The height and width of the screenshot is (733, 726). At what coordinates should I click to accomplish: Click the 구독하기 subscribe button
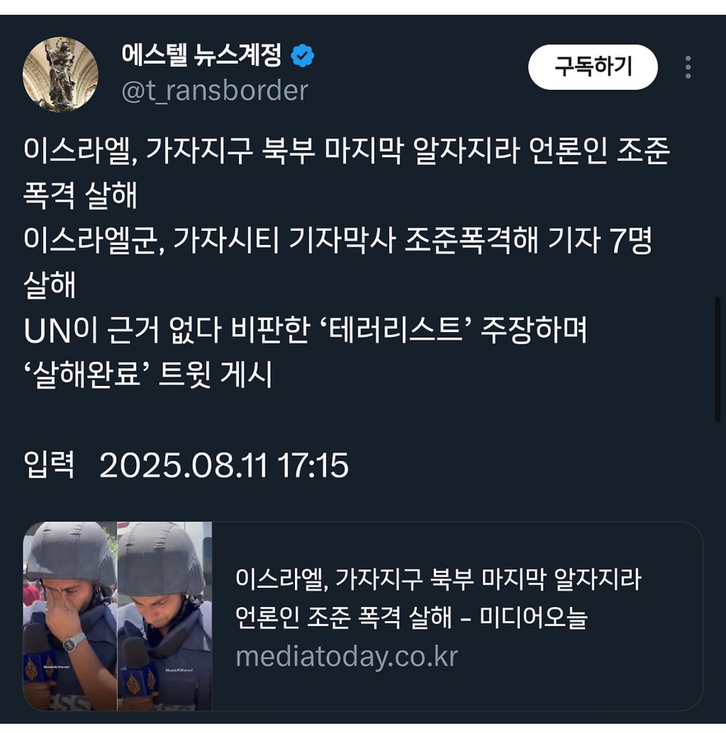(x=592, y=67)
